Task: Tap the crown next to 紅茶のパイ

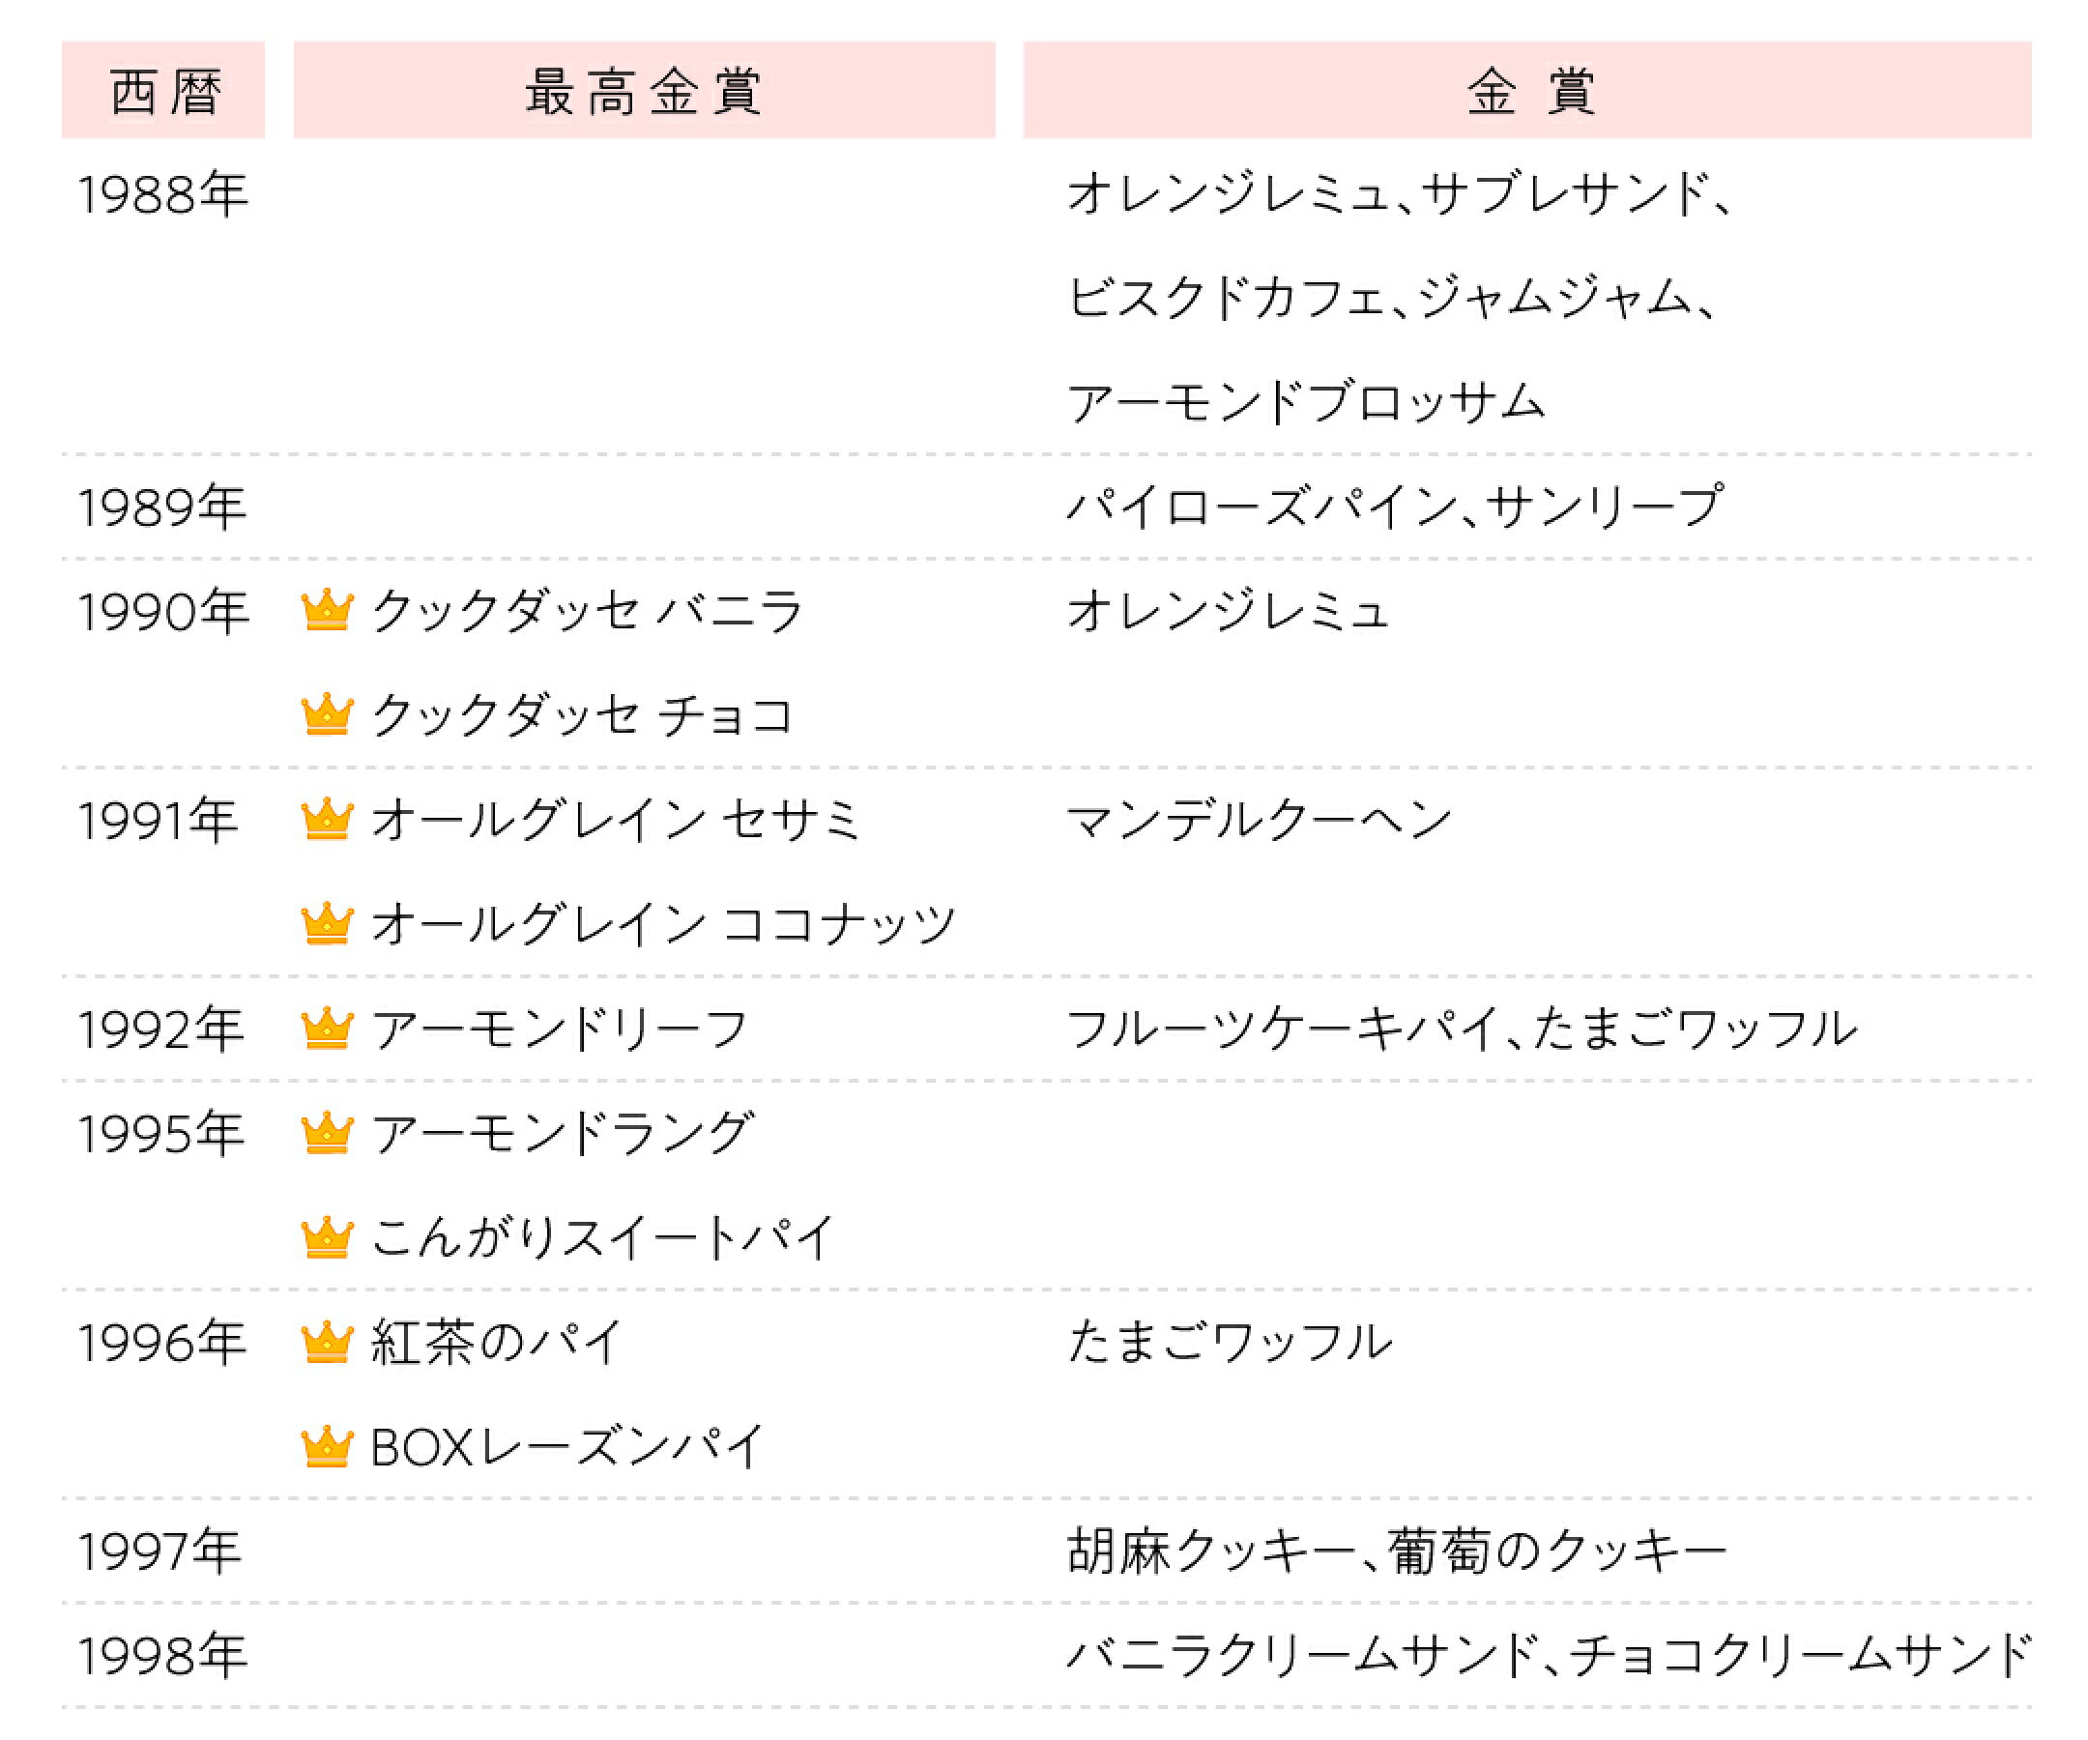Action: click(327, 1343)
